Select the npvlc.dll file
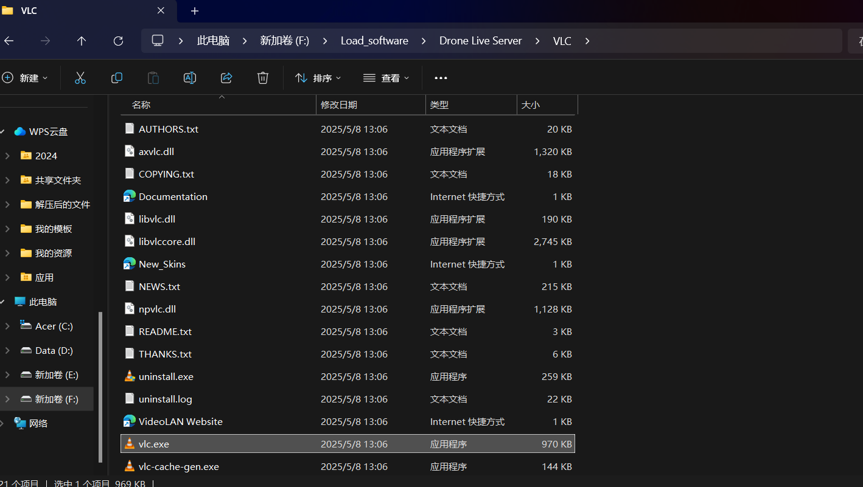This screenshot has width=863, height=487. [x=348, y=309]
